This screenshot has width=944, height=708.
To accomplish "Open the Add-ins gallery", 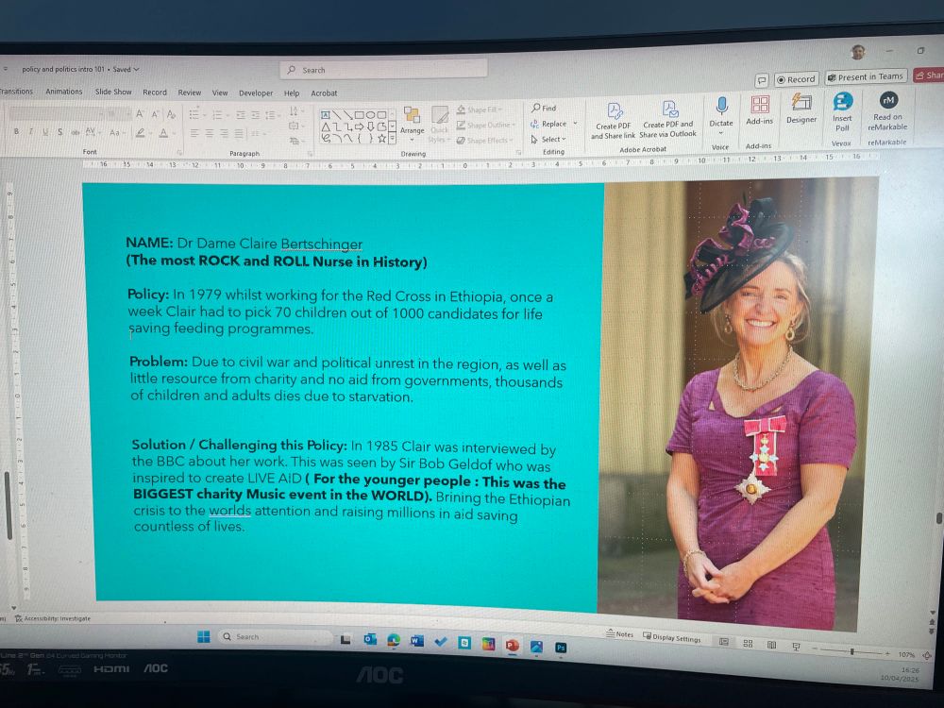I will coord(759,110).
